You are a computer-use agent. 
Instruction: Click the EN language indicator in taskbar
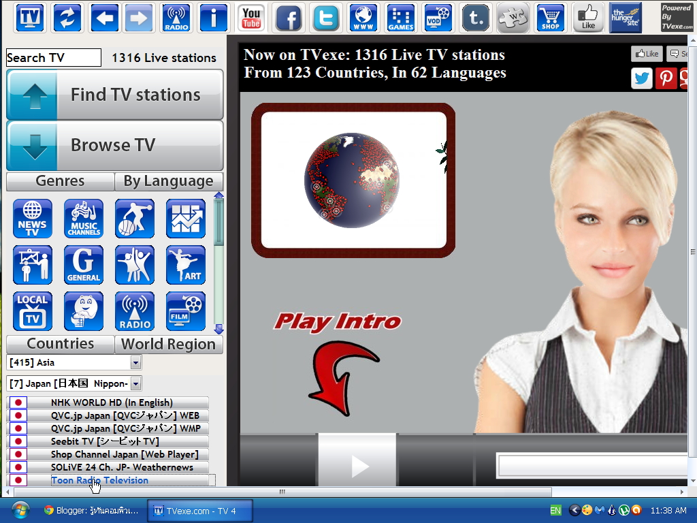[x=555, y=511]
